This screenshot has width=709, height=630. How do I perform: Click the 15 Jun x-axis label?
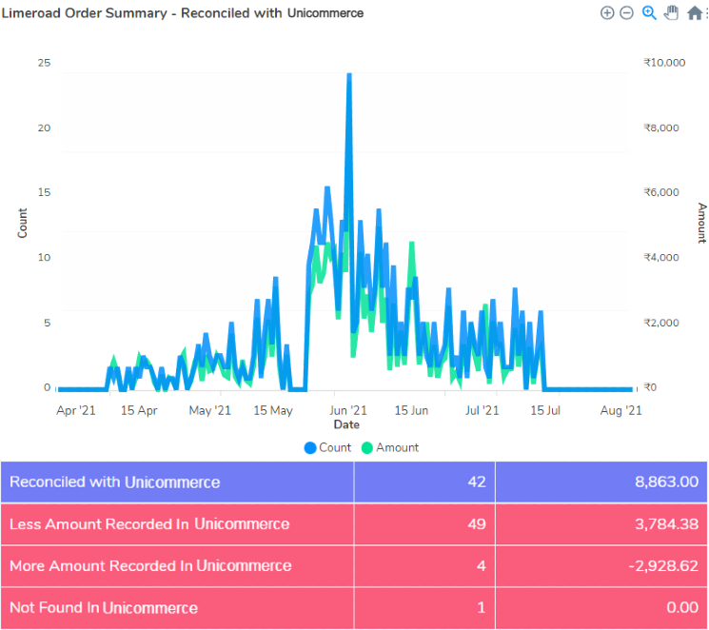[411, 411]
